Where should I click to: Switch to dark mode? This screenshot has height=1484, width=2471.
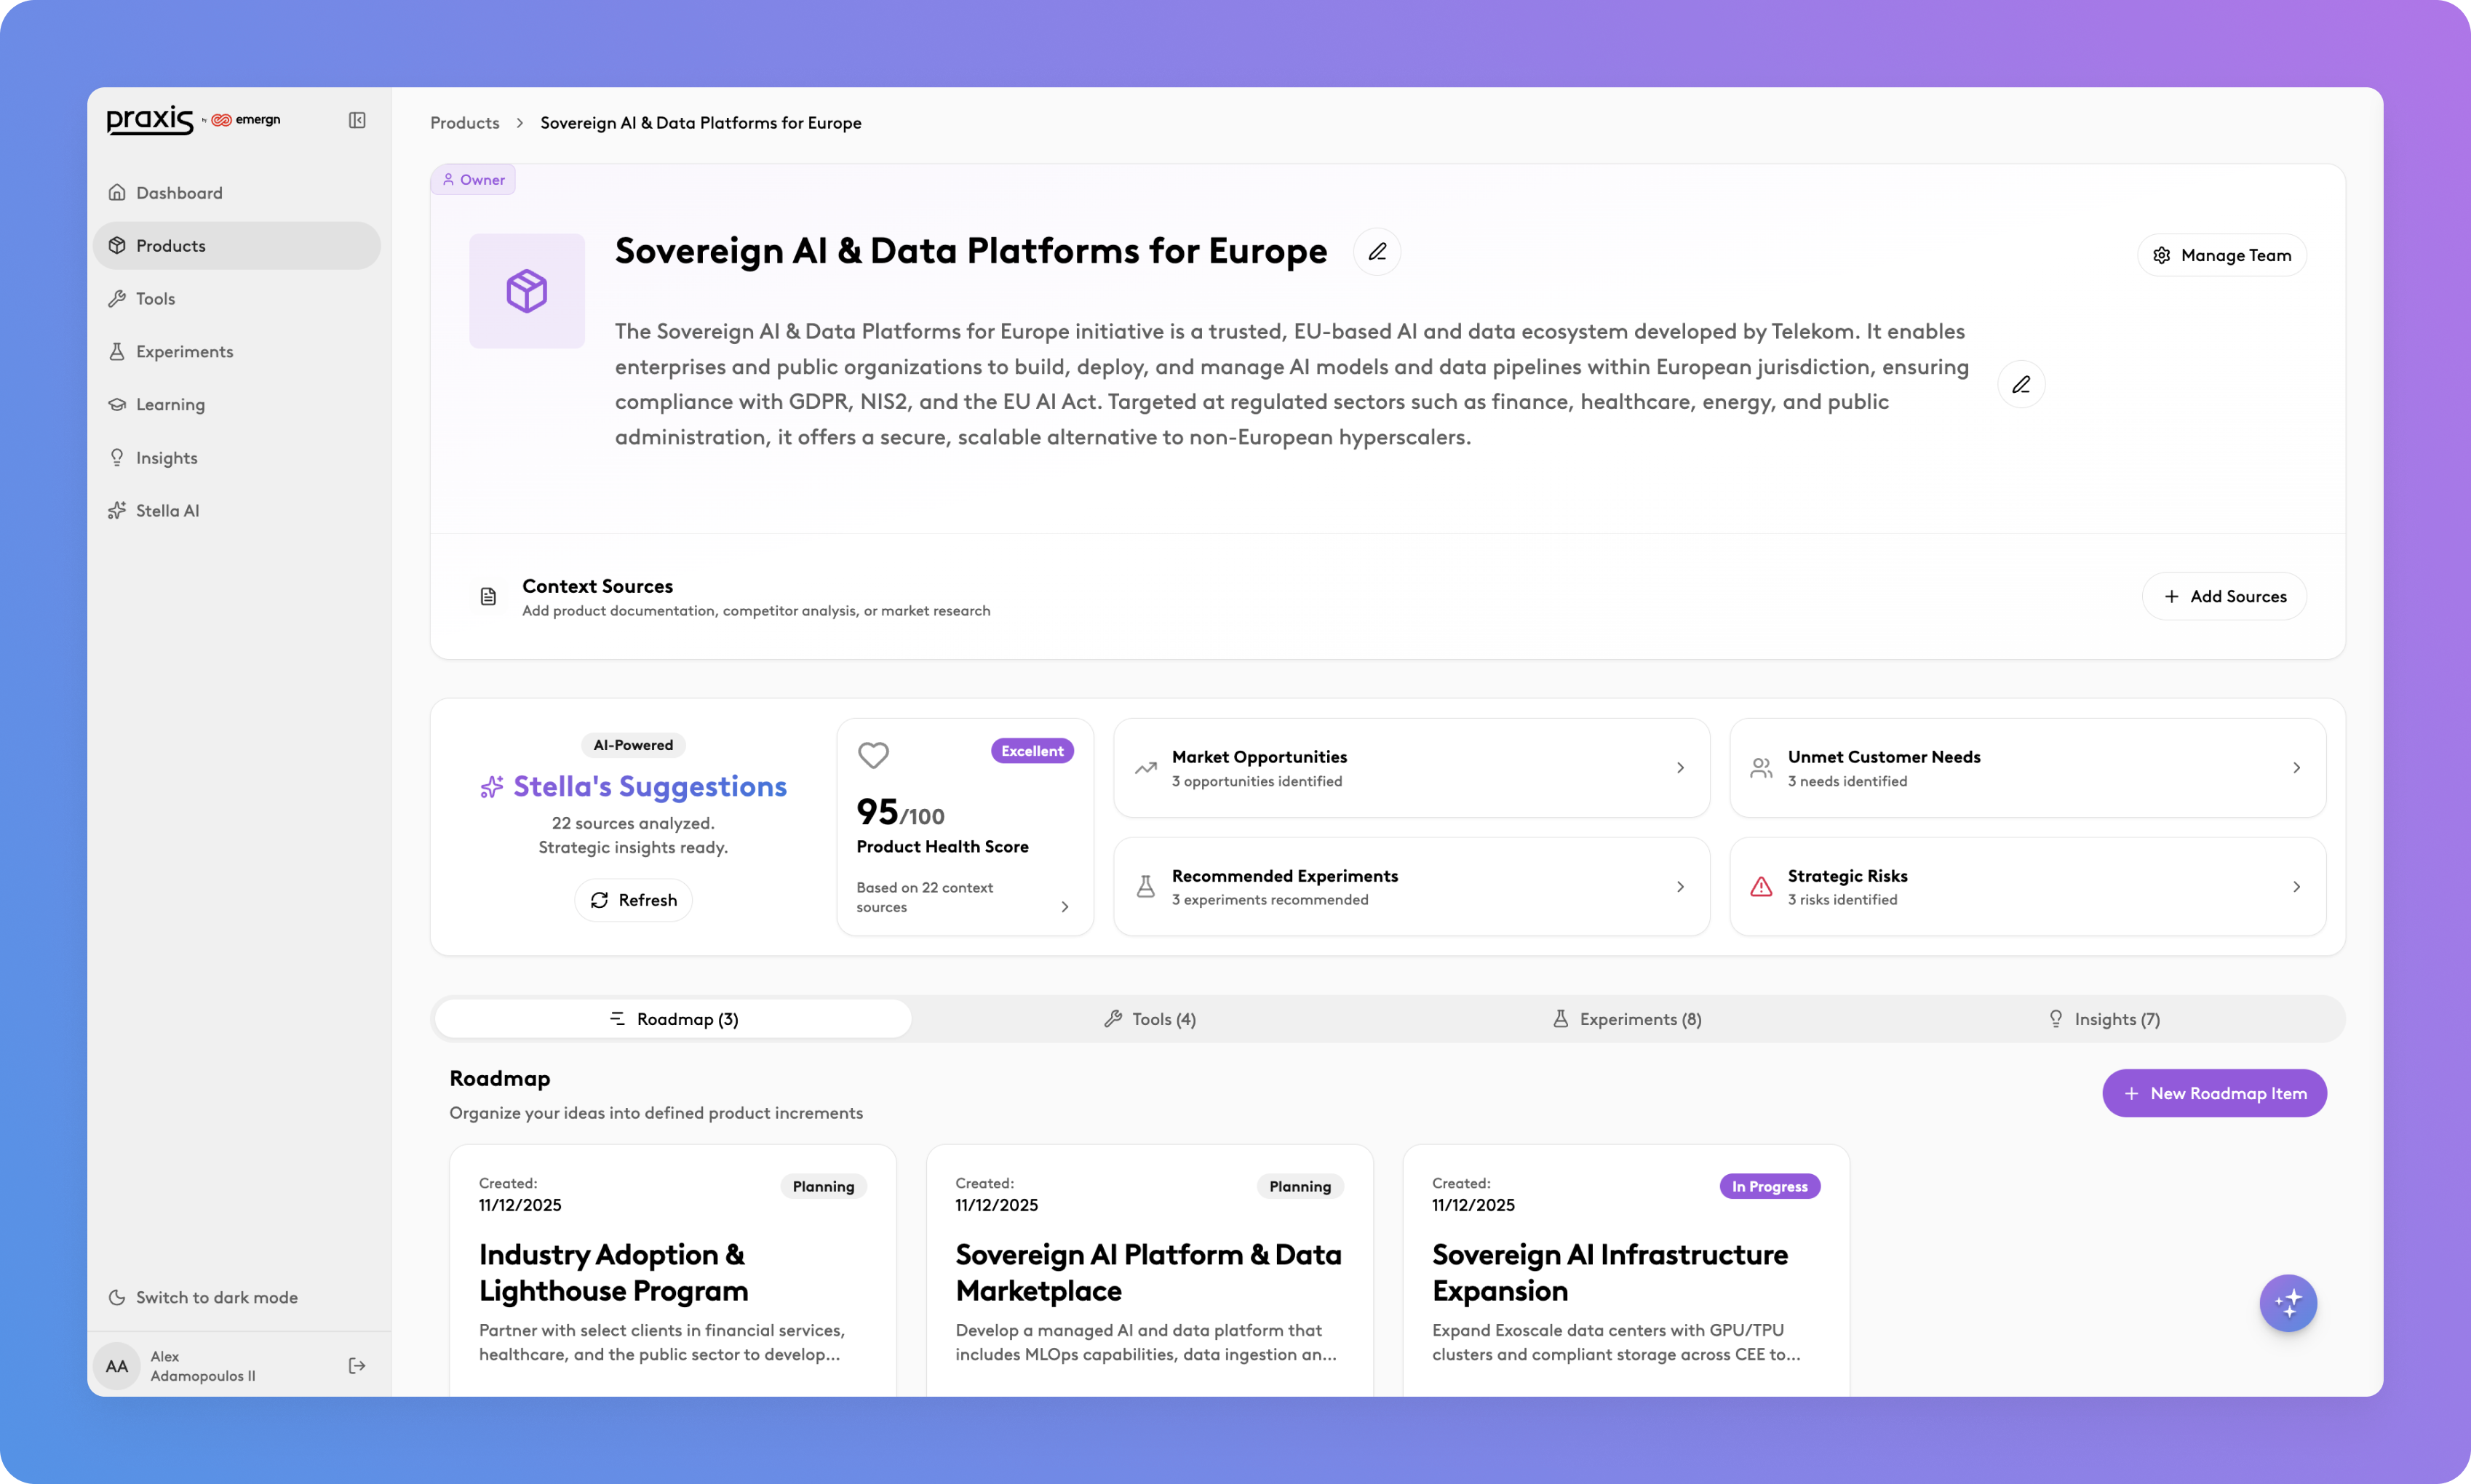click(216, 1297)
